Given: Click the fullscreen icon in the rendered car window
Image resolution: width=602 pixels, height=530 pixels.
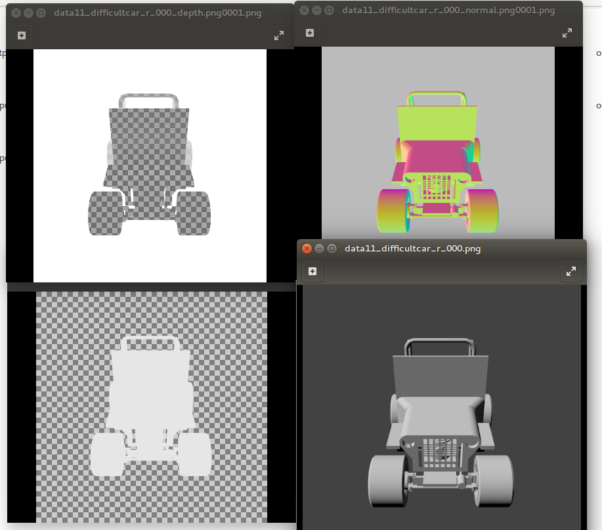Looking at the screenshot, I should coord(570,271).
